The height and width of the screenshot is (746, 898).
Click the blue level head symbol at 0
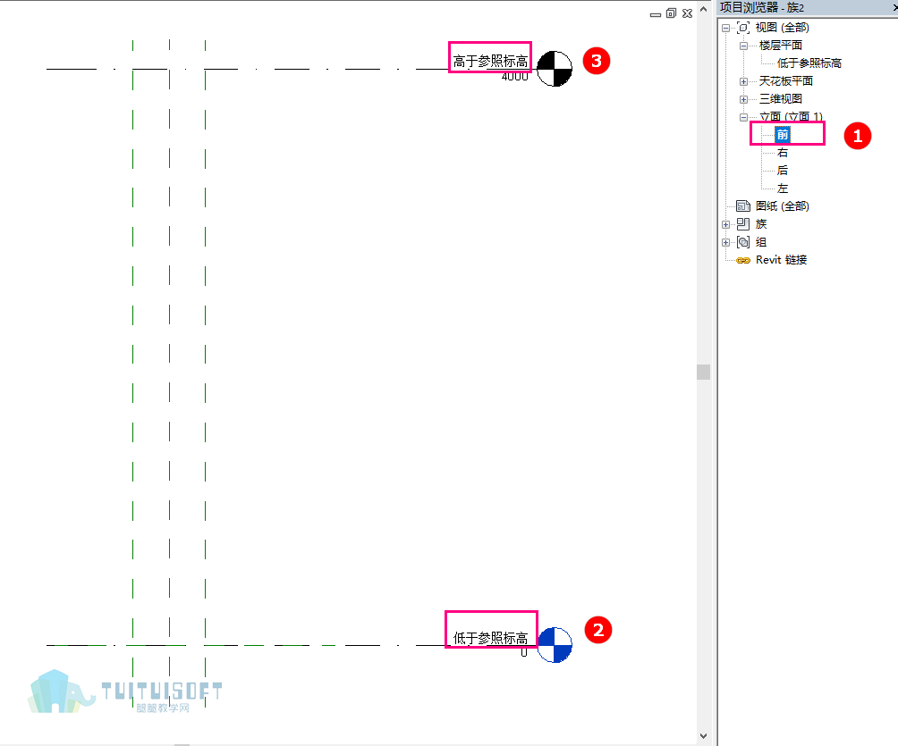(x=555, y=645)
